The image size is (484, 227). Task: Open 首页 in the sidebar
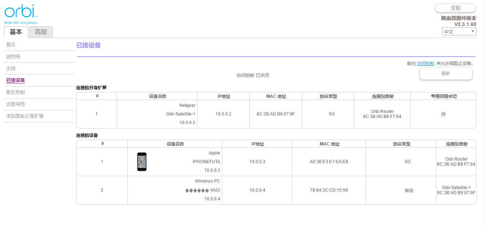pos(11,45)
